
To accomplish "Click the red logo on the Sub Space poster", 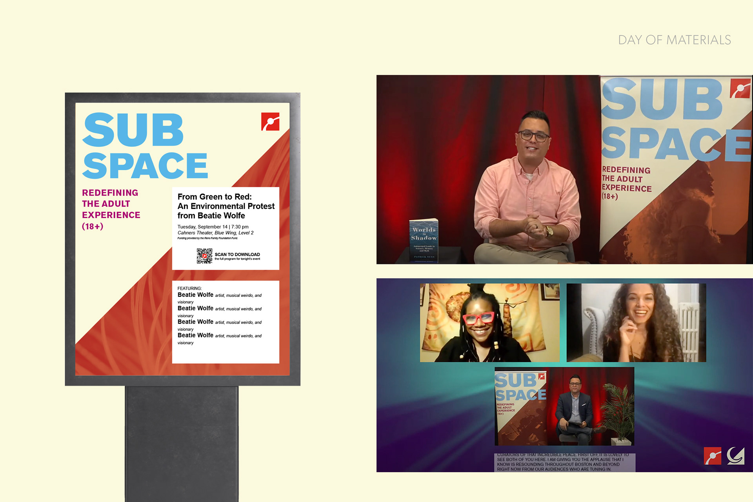I will pyautogui.click(x=270, y=122).
